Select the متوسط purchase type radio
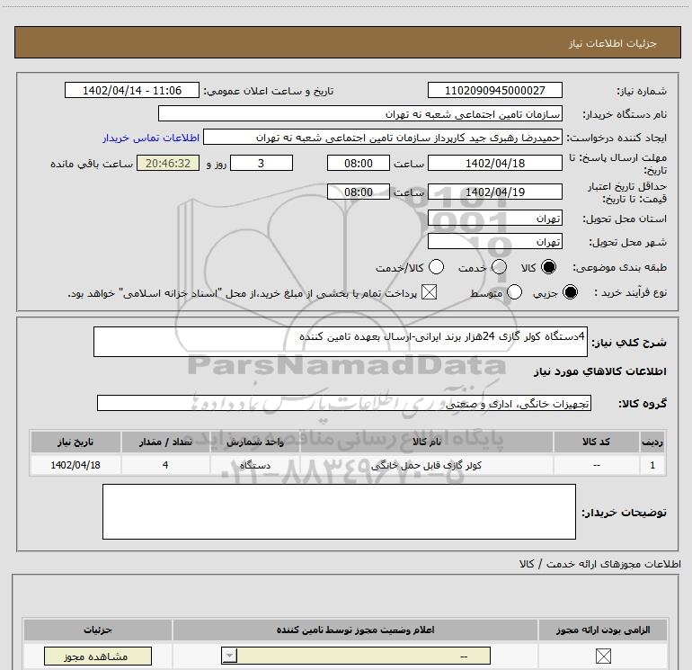This screenshot has width=692, height=670. click(515, 292)
